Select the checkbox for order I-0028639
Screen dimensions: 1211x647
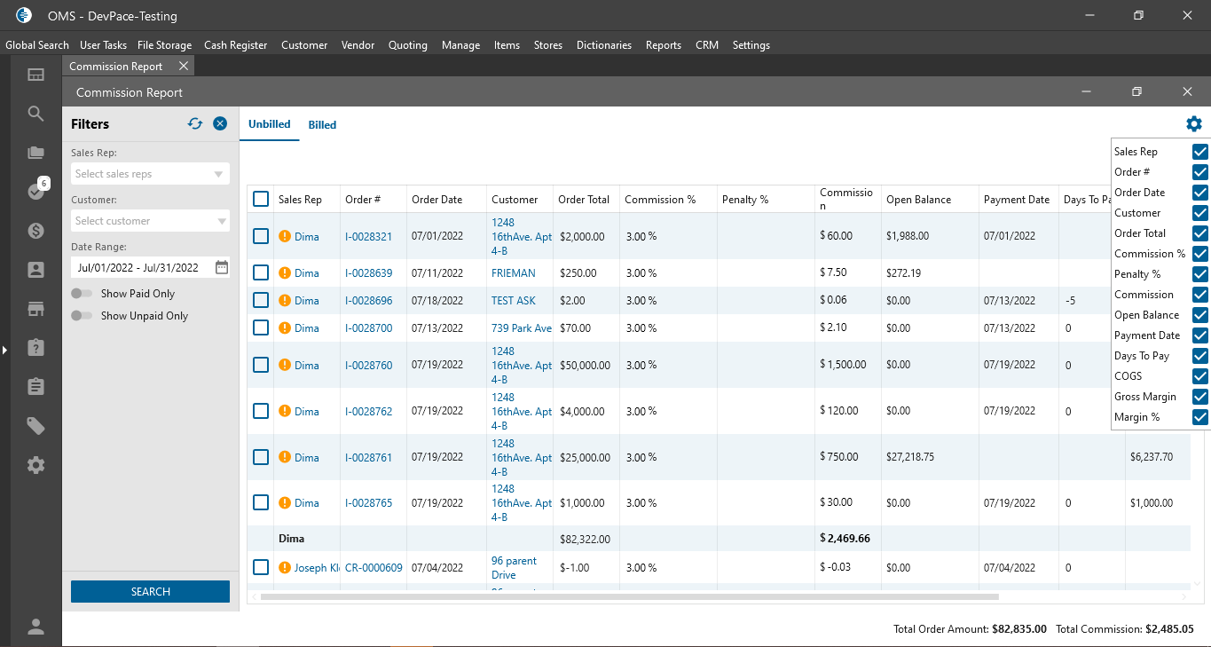261,272
